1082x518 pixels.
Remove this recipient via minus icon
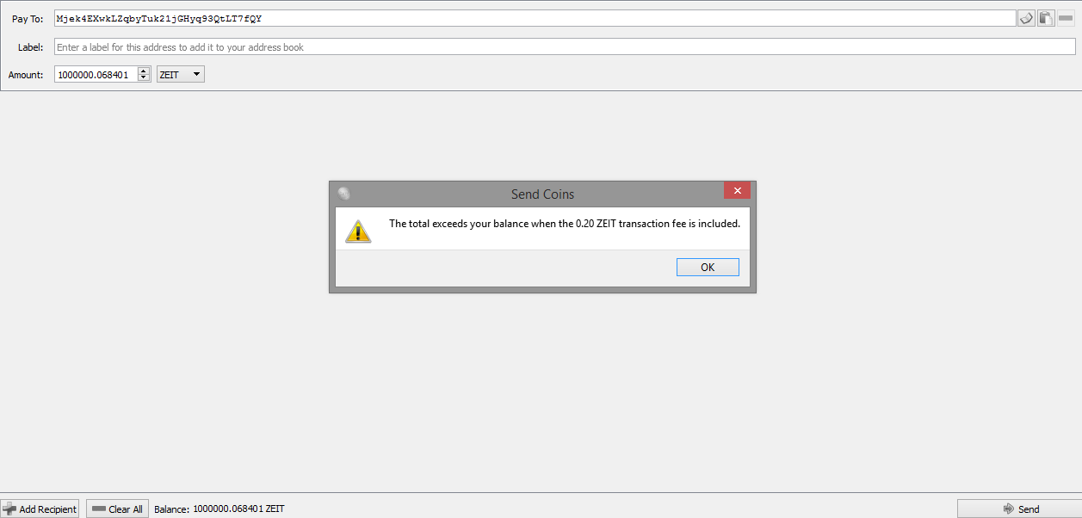[x=1066, y=18]
